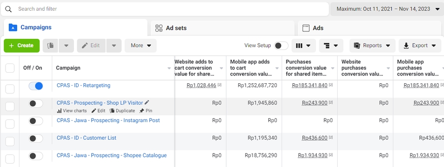The width and height of the screenshot is (444, 167).
Task: Enable the Instagram Post campaign toggle
Action: point(36,121)
